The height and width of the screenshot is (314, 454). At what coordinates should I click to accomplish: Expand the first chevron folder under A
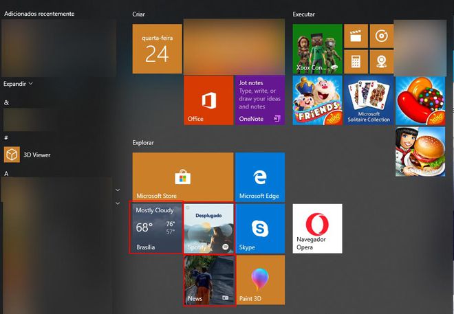(118, 190)
